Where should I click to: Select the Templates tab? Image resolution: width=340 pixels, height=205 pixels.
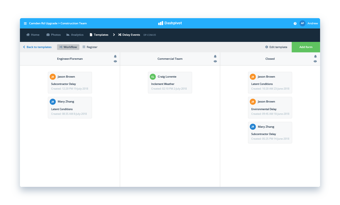click(x=99, y=35)
